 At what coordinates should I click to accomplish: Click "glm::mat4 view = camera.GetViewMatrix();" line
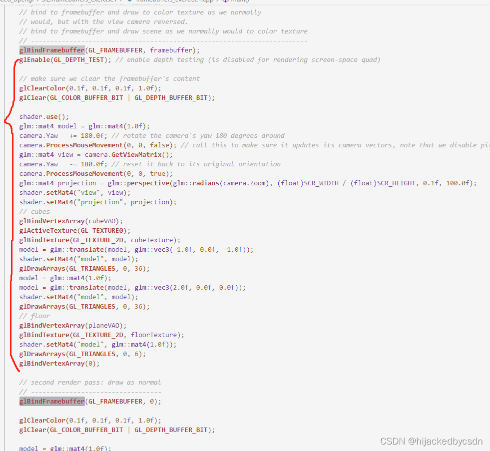96,155
